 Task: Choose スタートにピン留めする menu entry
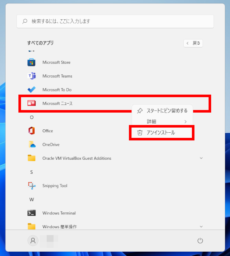click(x=162, y=111)
